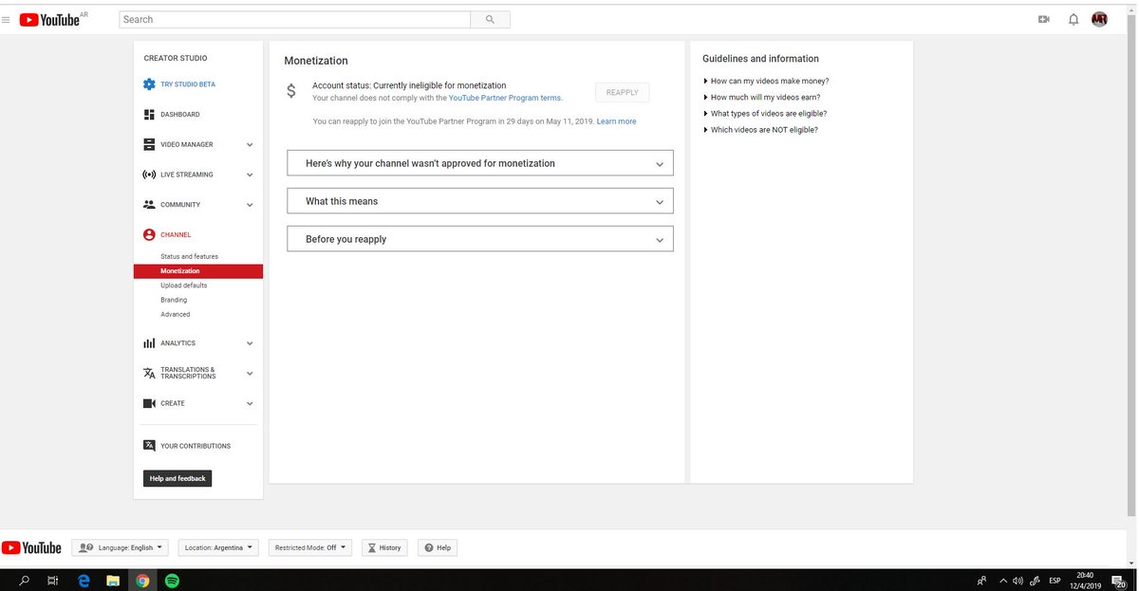Click the Help button in footer
This screenshot has height=591, width=1139.
coord(439,547)
